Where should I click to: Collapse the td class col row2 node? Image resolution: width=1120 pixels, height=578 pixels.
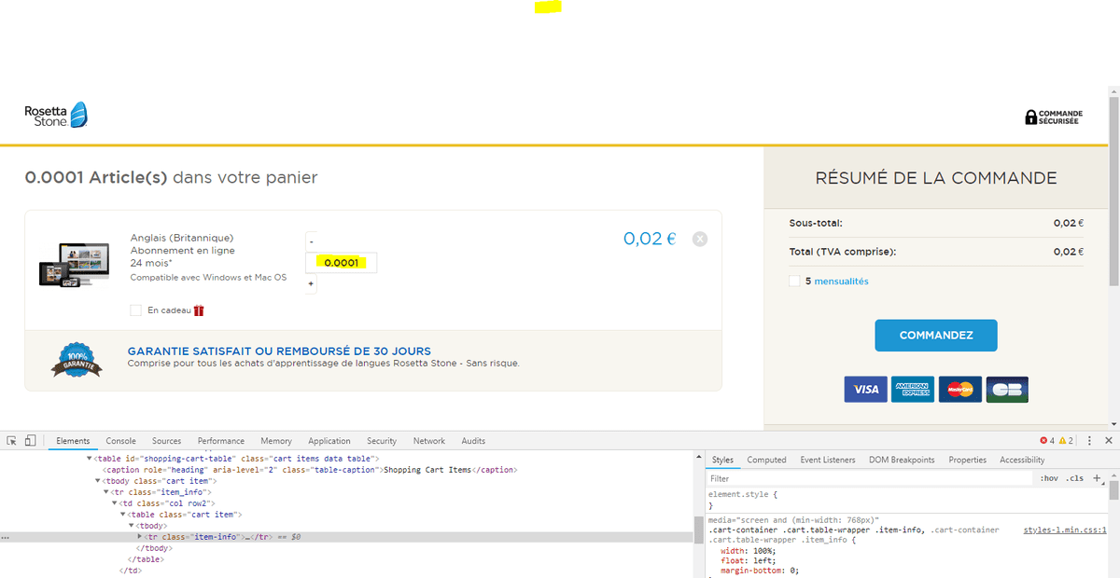tap(116, 503)
